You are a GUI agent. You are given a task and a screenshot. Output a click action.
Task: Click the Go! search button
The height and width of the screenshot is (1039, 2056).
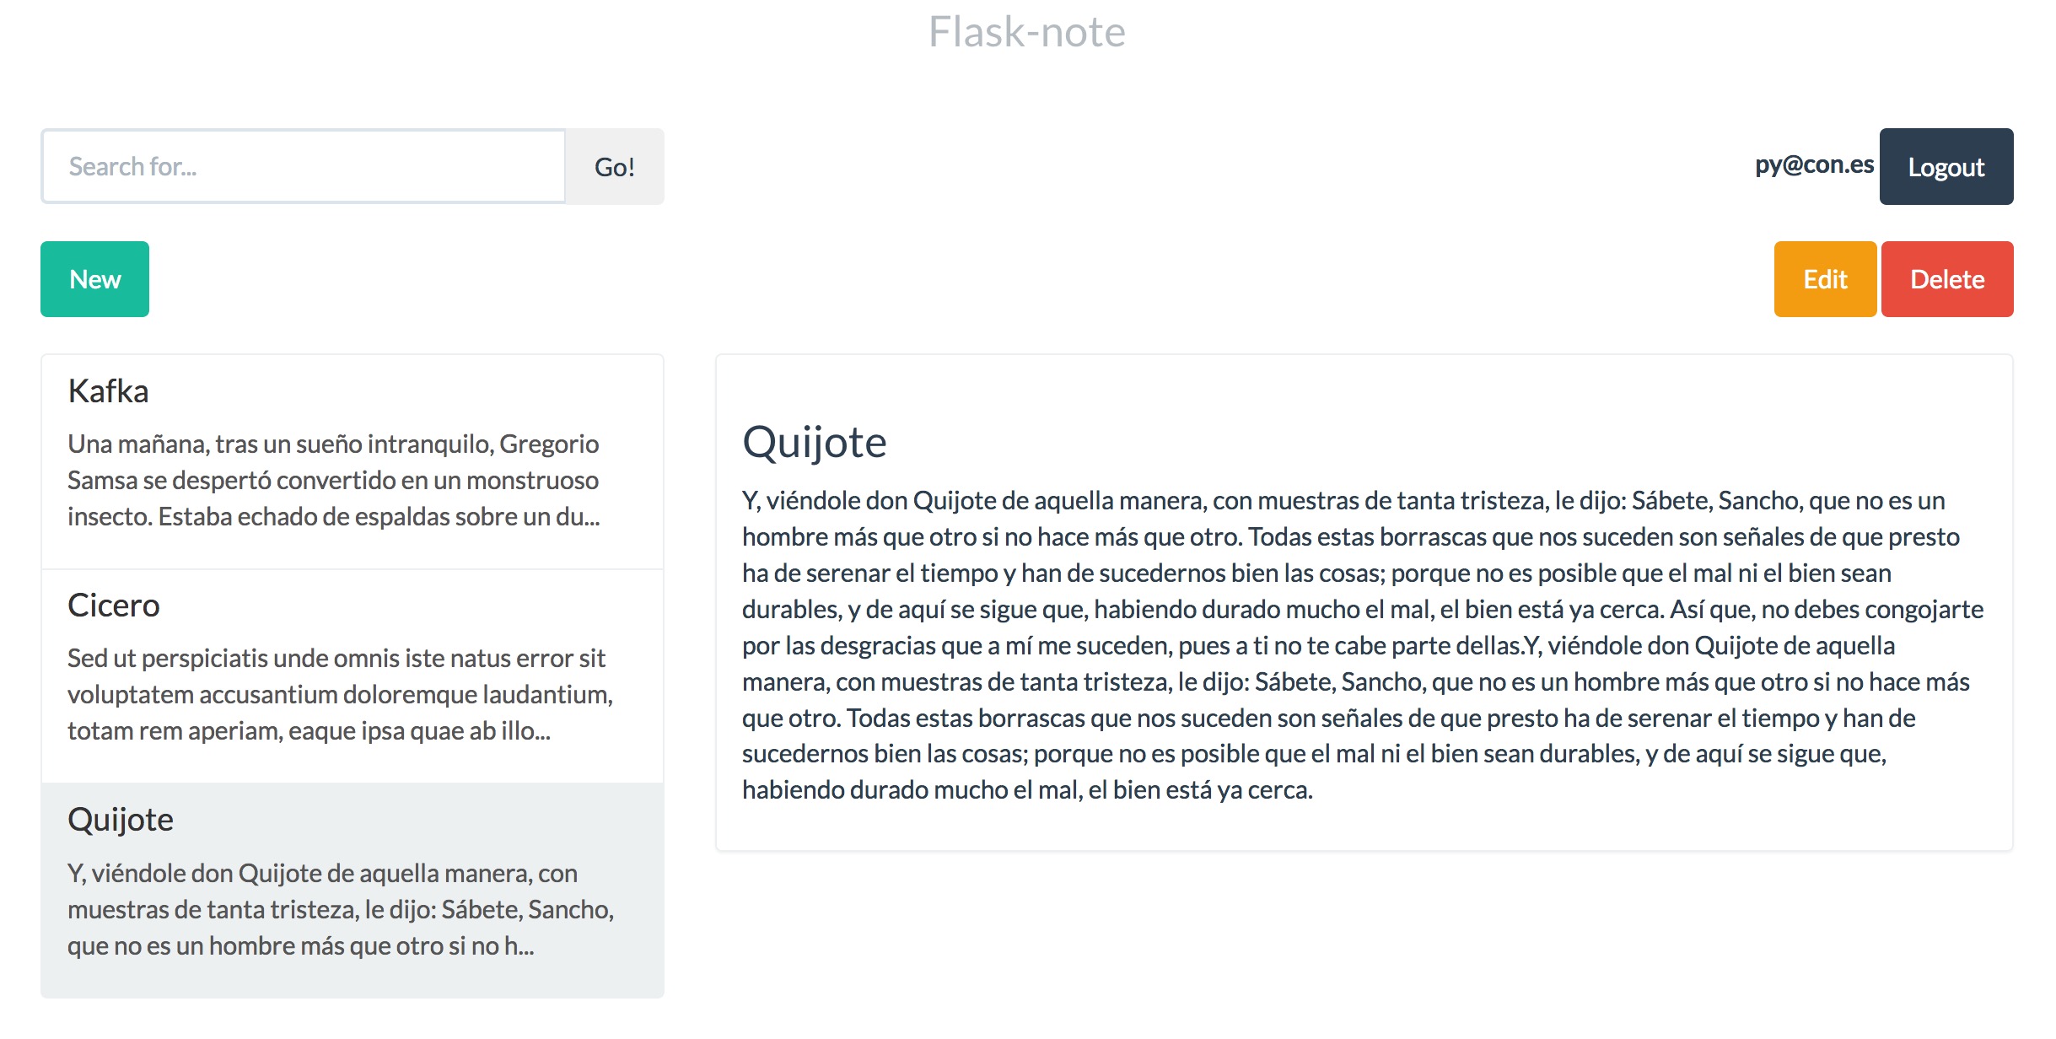pyautogui.click(x=613, y=165)
